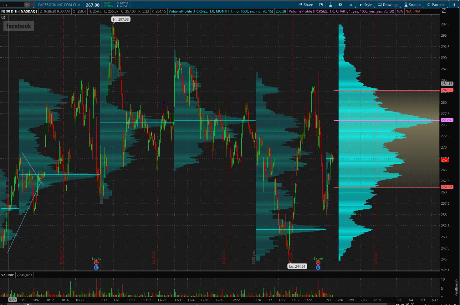Screen dimensions: 460x305
Task: Click the Hi: 297.38 price bubble
Action: click(121, 19)
